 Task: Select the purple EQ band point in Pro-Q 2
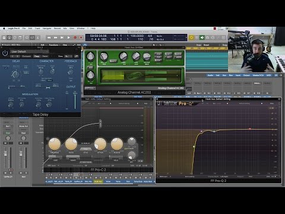(x=201, y=131)
